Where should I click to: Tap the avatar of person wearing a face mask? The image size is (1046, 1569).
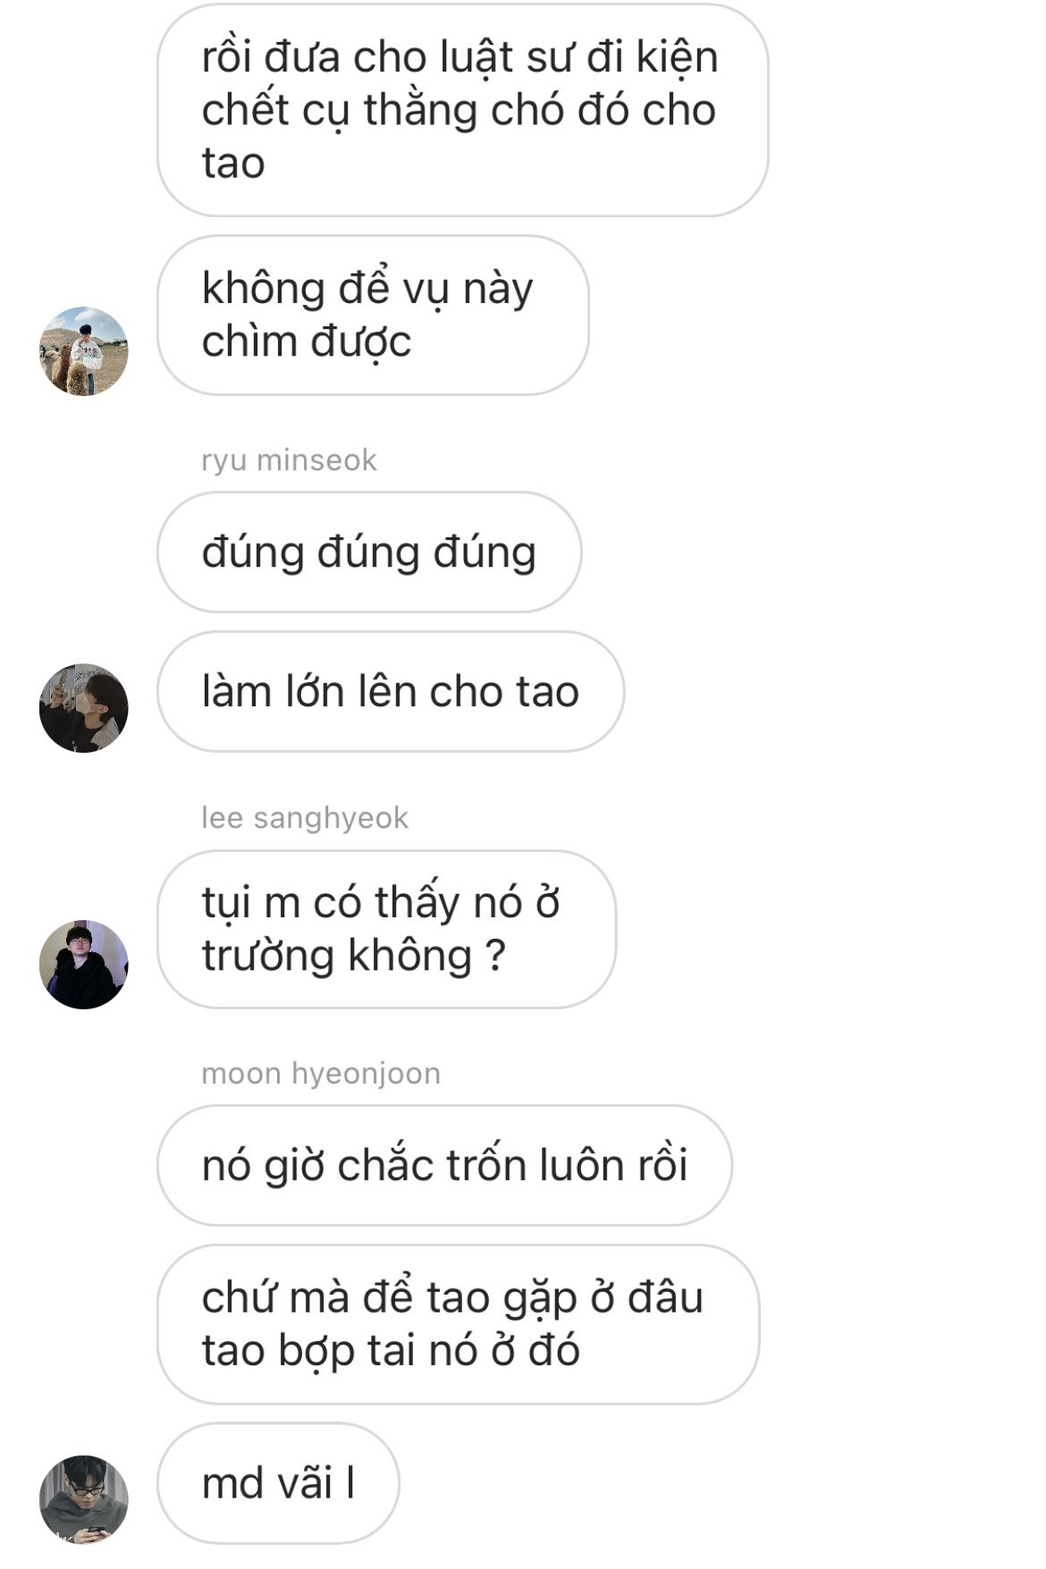click(84, 708)
